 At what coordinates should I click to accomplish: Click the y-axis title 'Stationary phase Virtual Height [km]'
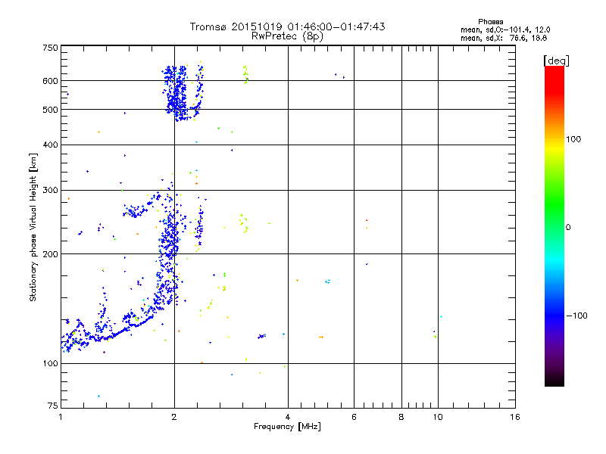[x=33, y=227]
